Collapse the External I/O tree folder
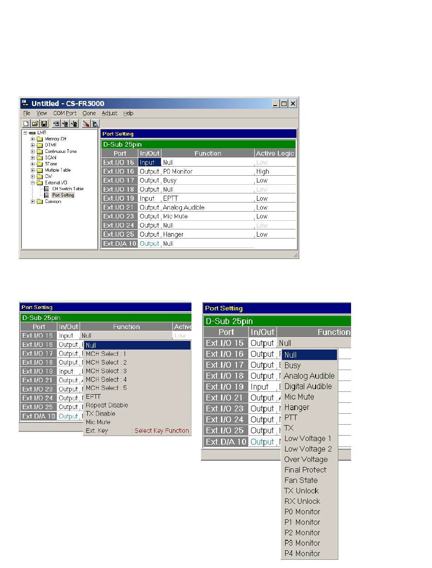 pyautogui.click(x=33, y=183)
